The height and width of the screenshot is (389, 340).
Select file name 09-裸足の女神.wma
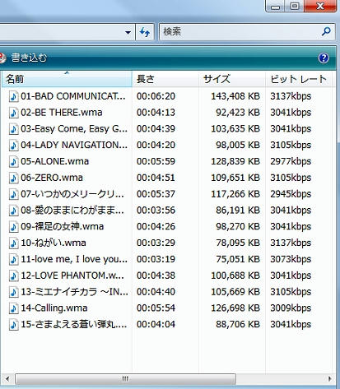pos(63,226)
